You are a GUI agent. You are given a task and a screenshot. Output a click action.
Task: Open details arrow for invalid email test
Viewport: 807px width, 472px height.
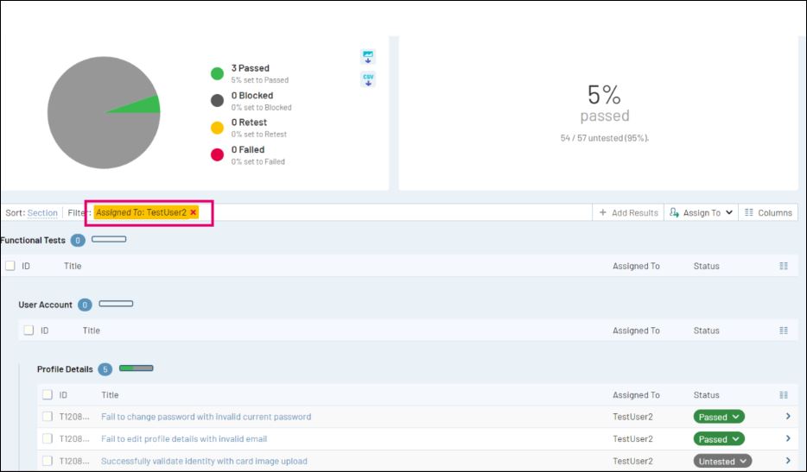point(788,438)
